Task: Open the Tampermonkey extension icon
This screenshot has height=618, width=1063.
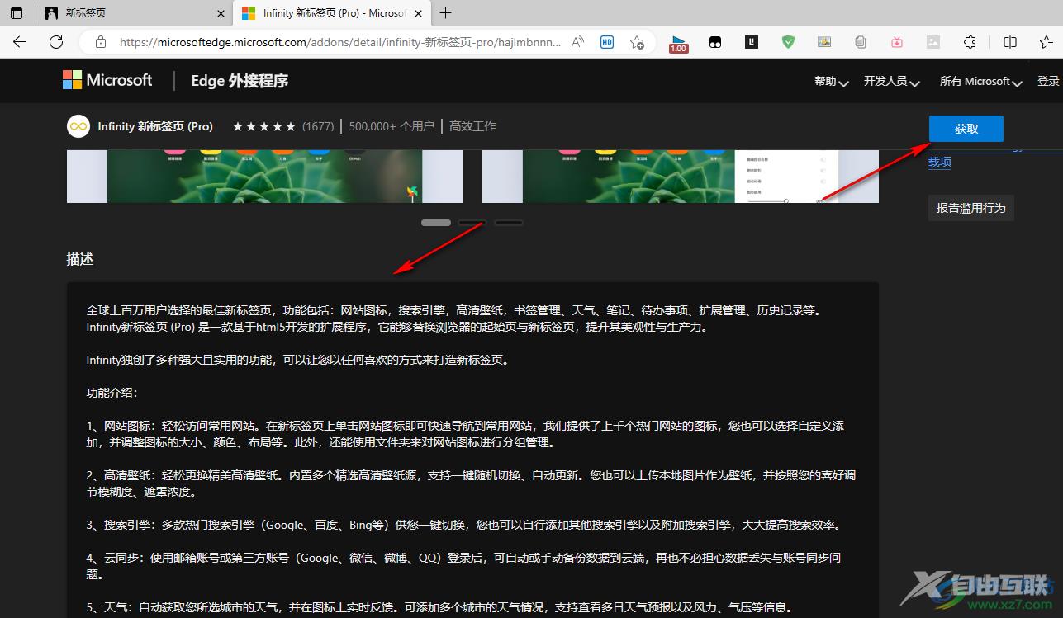Action: coord(715,42)
